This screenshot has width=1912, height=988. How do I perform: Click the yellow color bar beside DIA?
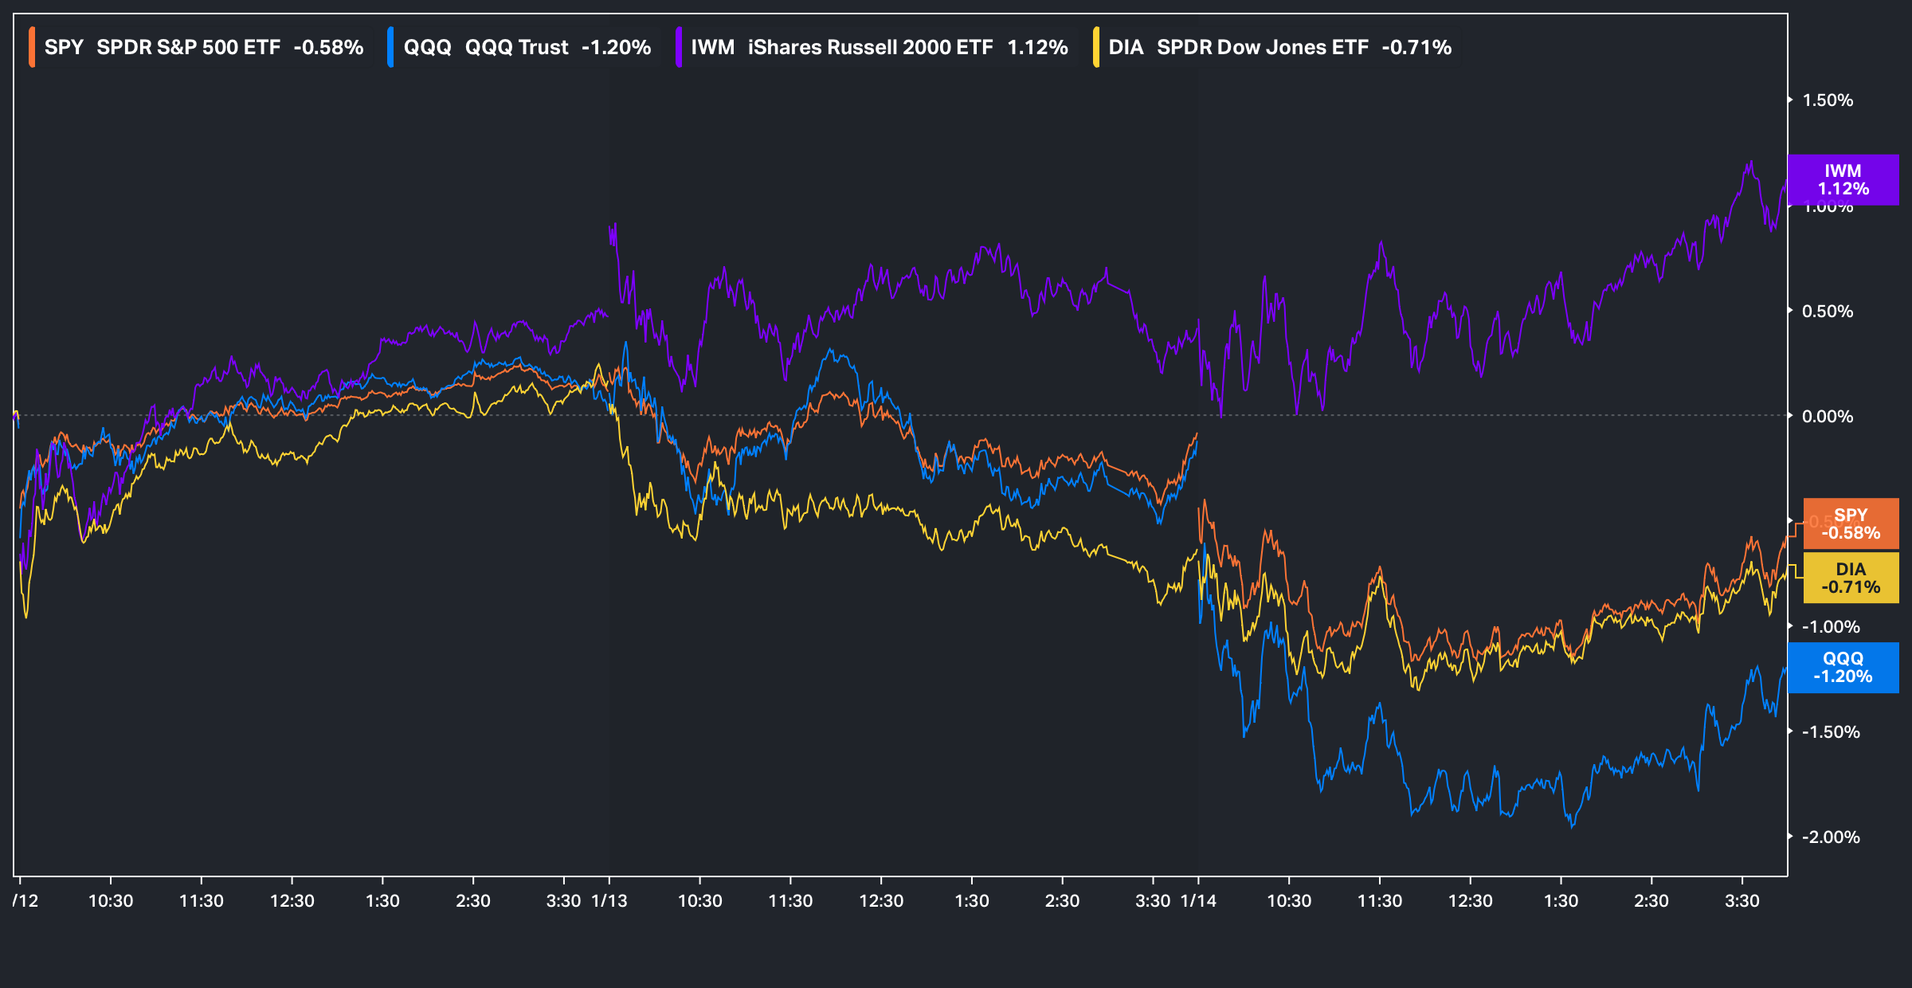click(x=1096, y=47)
